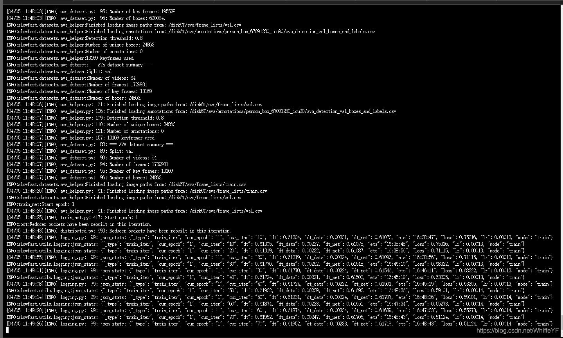Click the json_stats line timestamped 11:49:20
This screenshot has width=563, height=338.
(x=280, y=311)
